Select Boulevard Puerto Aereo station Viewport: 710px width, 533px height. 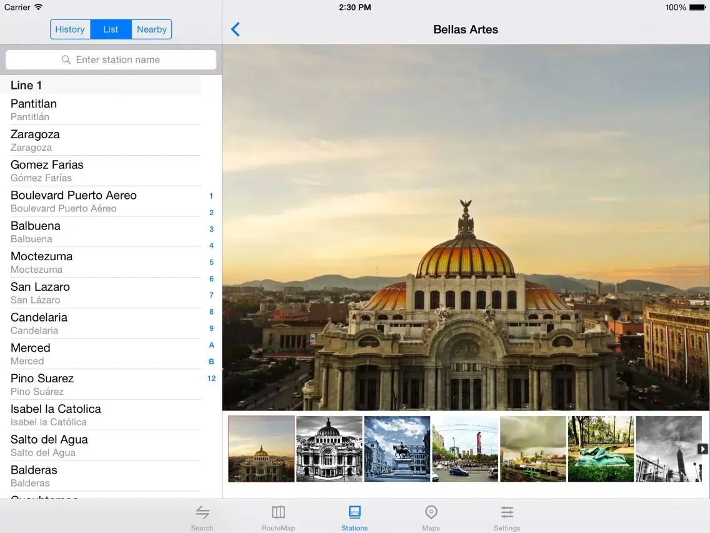101,201
